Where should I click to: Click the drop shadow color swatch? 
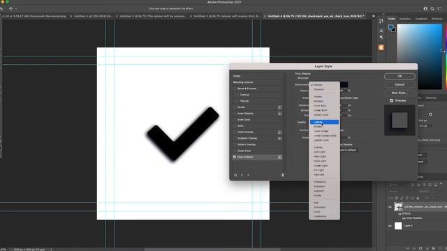coord(344,85)
